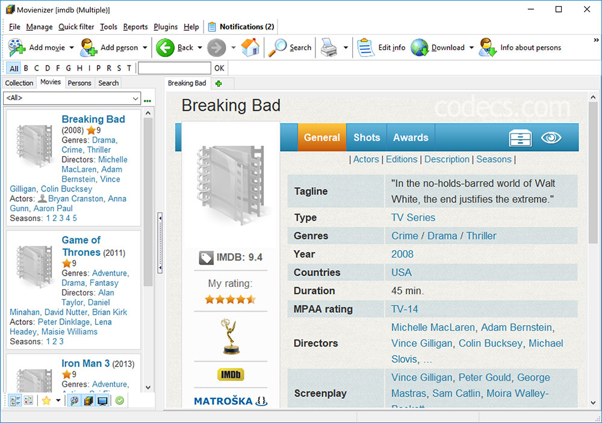Click the OK button beside the filter field
This screenshot has width=602, height=423.
point(219,68)
